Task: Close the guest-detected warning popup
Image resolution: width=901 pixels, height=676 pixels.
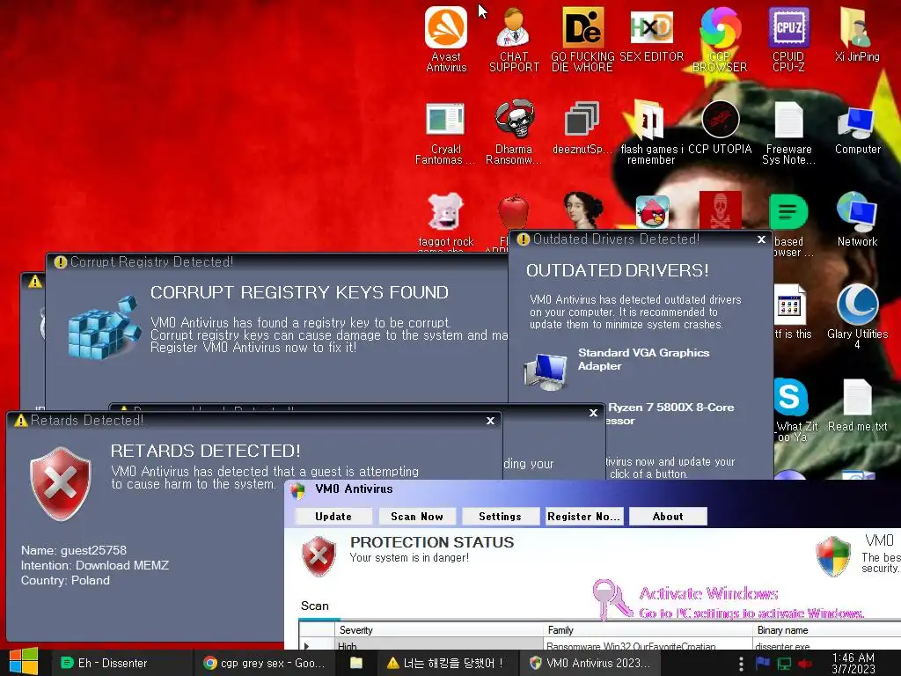Action: [490, 421]
